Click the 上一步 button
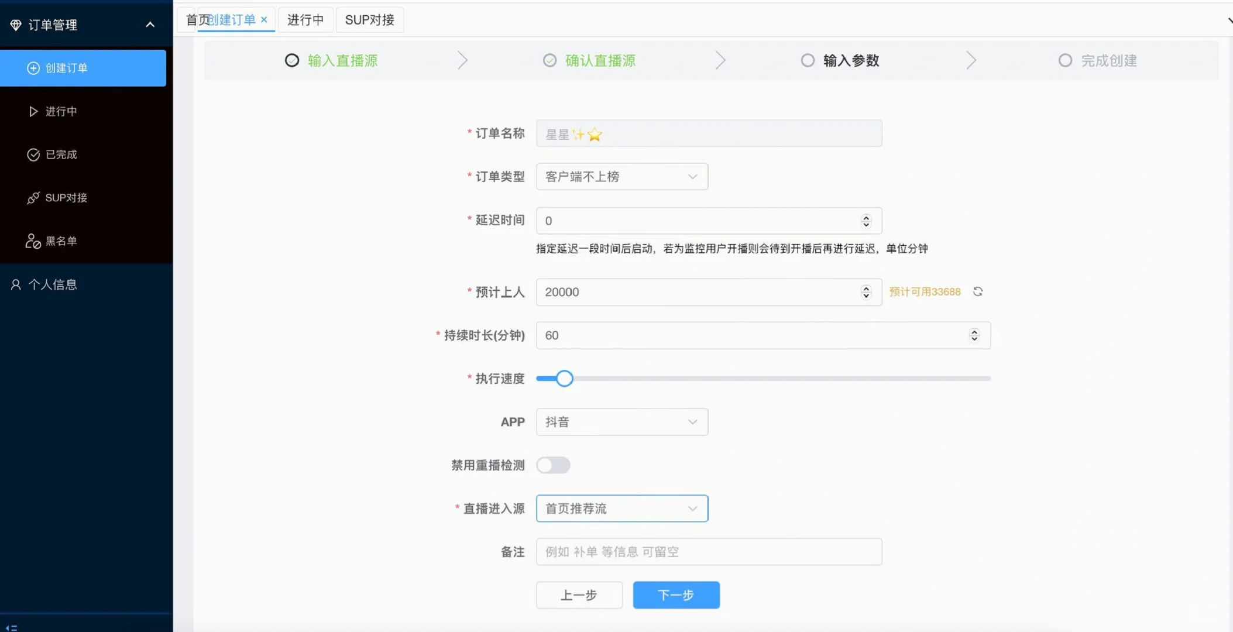1233x632 pixels. click(579, 595)
